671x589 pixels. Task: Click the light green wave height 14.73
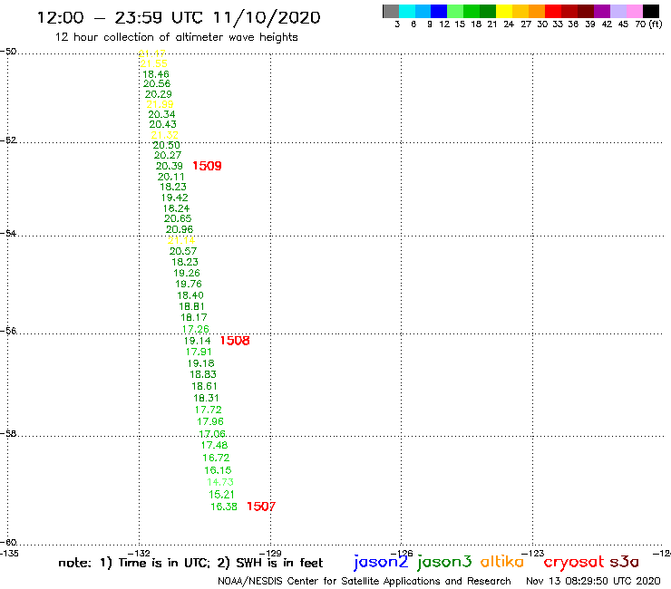tap(220, 482)
